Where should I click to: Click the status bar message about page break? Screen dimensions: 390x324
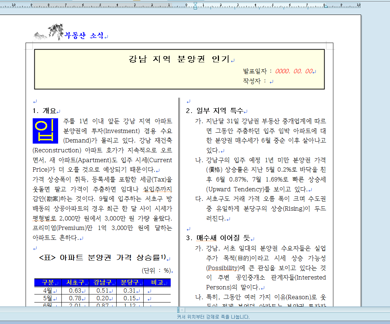pyautogui.click(x=213, y=317)
